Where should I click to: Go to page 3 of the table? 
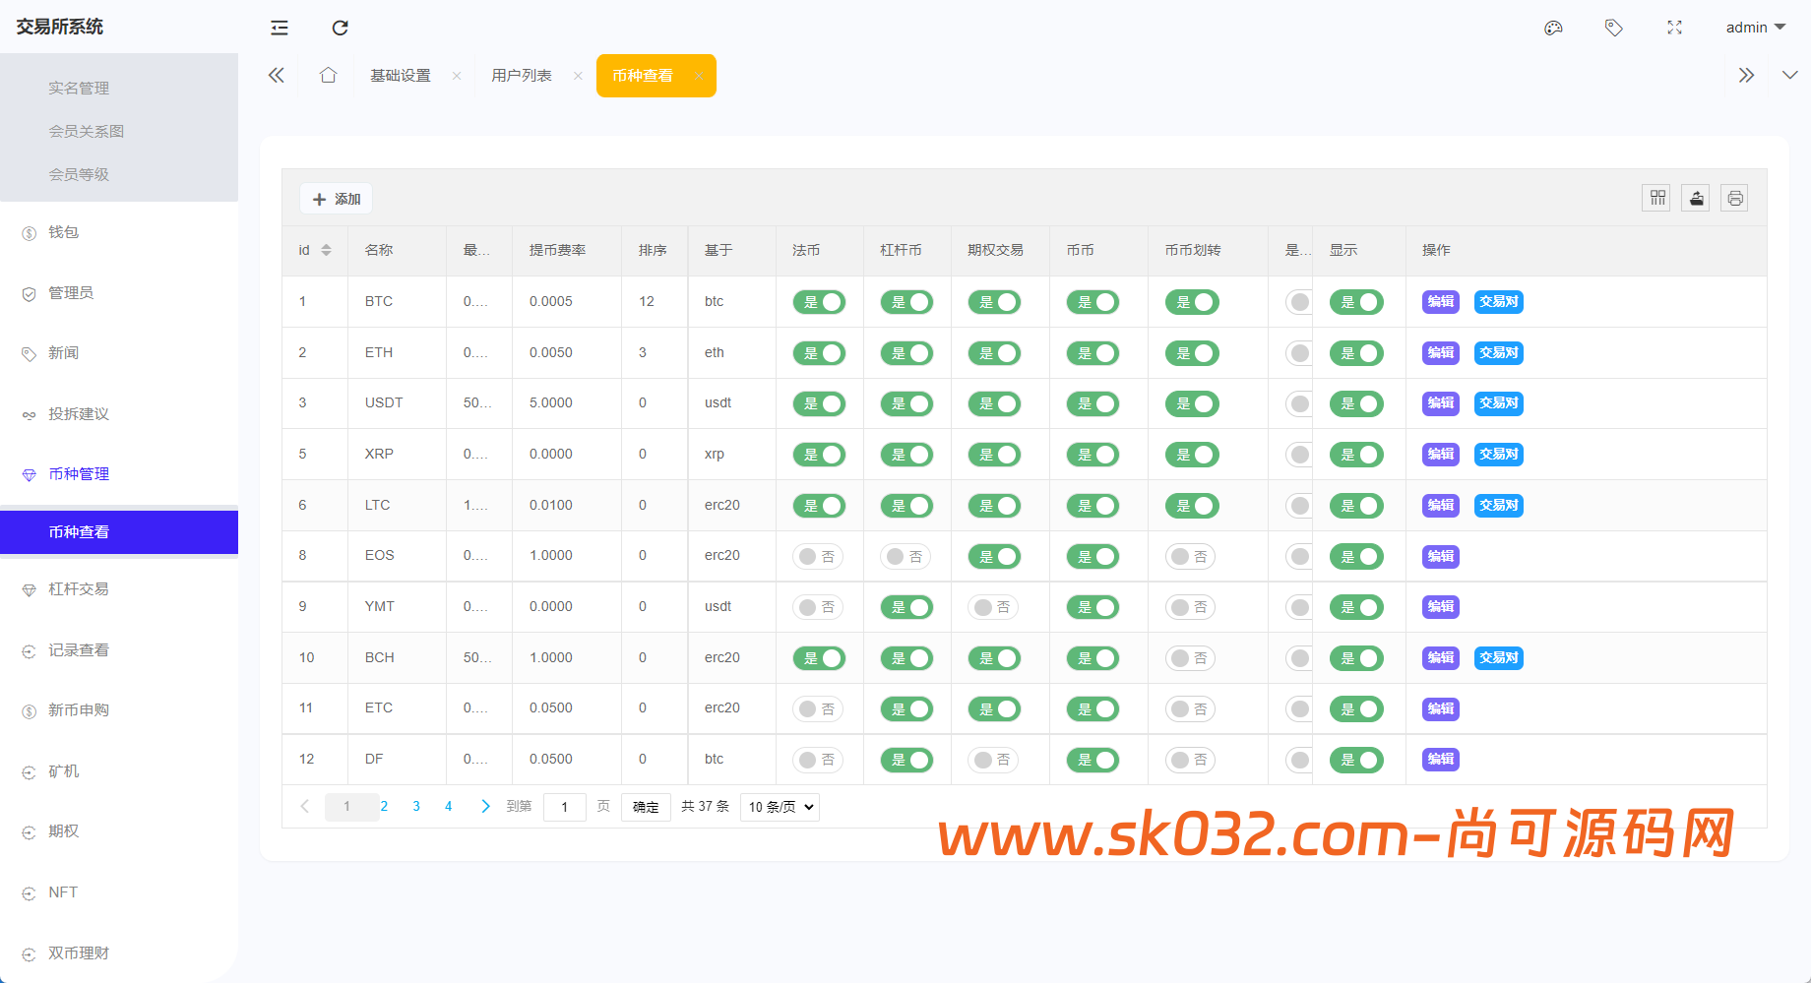tap(416, 806)
